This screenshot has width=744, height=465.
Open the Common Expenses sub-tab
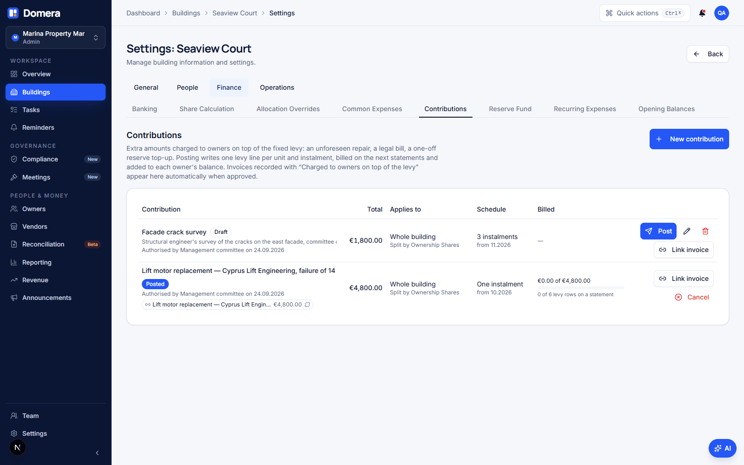pos(372,109)
